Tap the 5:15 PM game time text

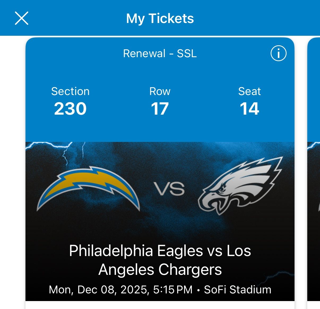coord(171,289)
